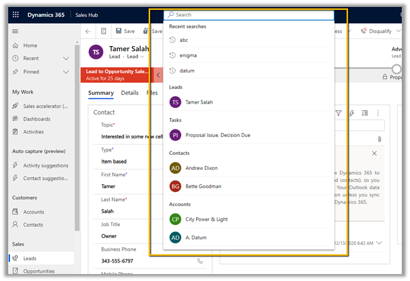Switch to the Details tab
Screen dimensions: 410x281
[130, 93]
